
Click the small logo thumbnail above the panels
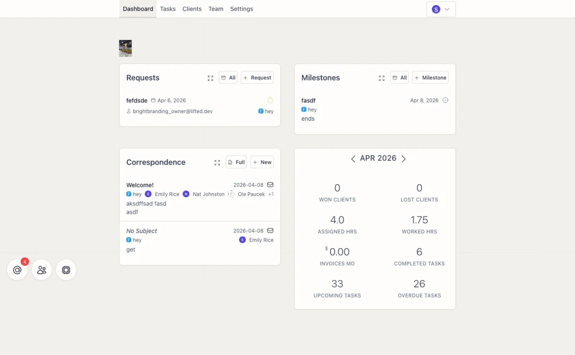pyautogui.click(x=125, y=48)
